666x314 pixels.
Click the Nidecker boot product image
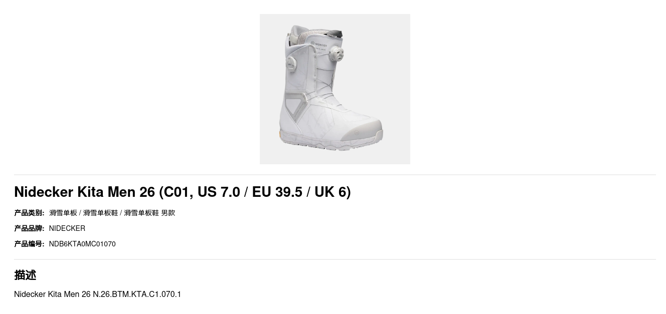pyautogui.click(x=335, y=89)
